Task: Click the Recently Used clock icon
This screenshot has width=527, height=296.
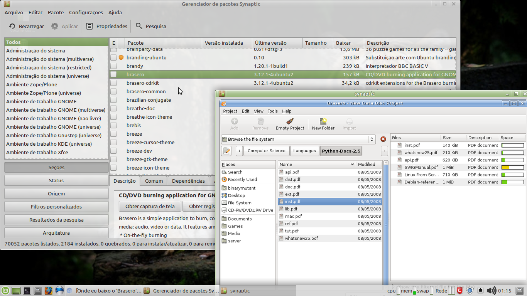Action: click(x=225, y=180)
